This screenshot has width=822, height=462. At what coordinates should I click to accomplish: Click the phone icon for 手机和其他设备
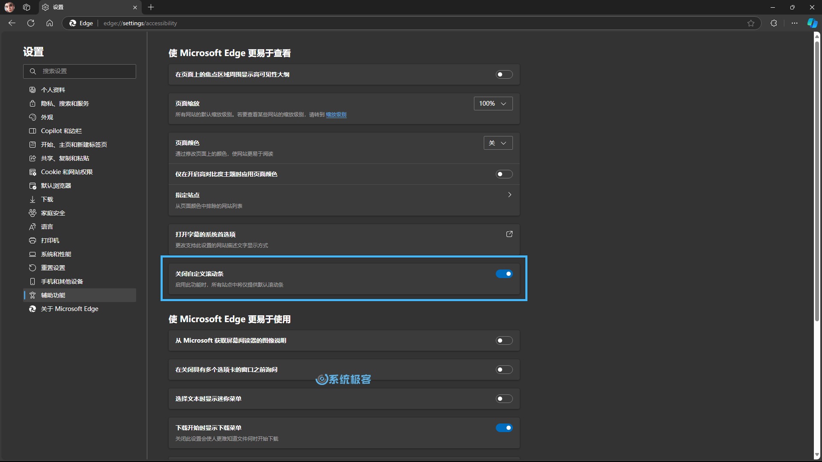pyautogui.click(x=33, y=281)
